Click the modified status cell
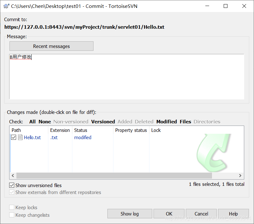This screenshot has width=254, height=224. [x=83, y=138]
